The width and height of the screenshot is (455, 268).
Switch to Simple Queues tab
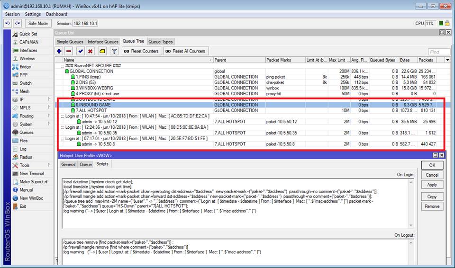(x=70, y=42)
